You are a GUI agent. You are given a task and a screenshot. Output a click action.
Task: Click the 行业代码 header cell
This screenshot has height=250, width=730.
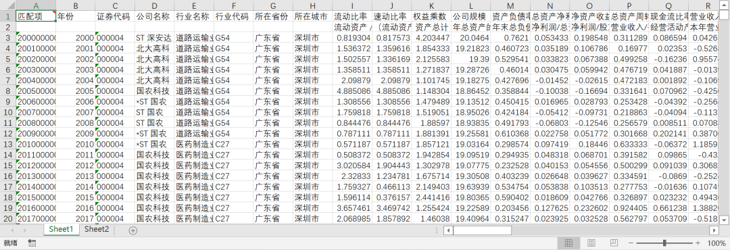point(234,16)
